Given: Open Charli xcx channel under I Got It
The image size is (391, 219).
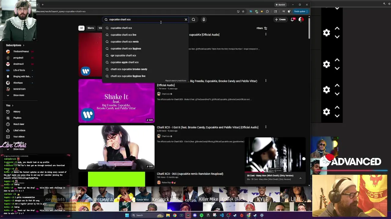Looking at the screenshot, I should [x=166, y=136].
